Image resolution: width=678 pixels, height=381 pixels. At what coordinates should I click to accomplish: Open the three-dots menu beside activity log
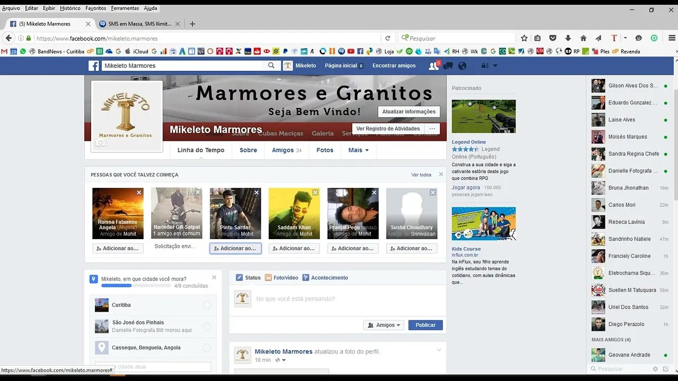point(432,129)
